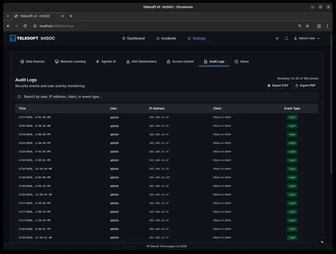Click the Audit Logs document icon
This screenshot has height=254, width=336.
click(x=205, y=62)
